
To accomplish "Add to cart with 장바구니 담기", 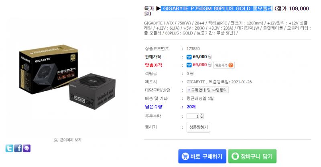I will pos(252,156).
